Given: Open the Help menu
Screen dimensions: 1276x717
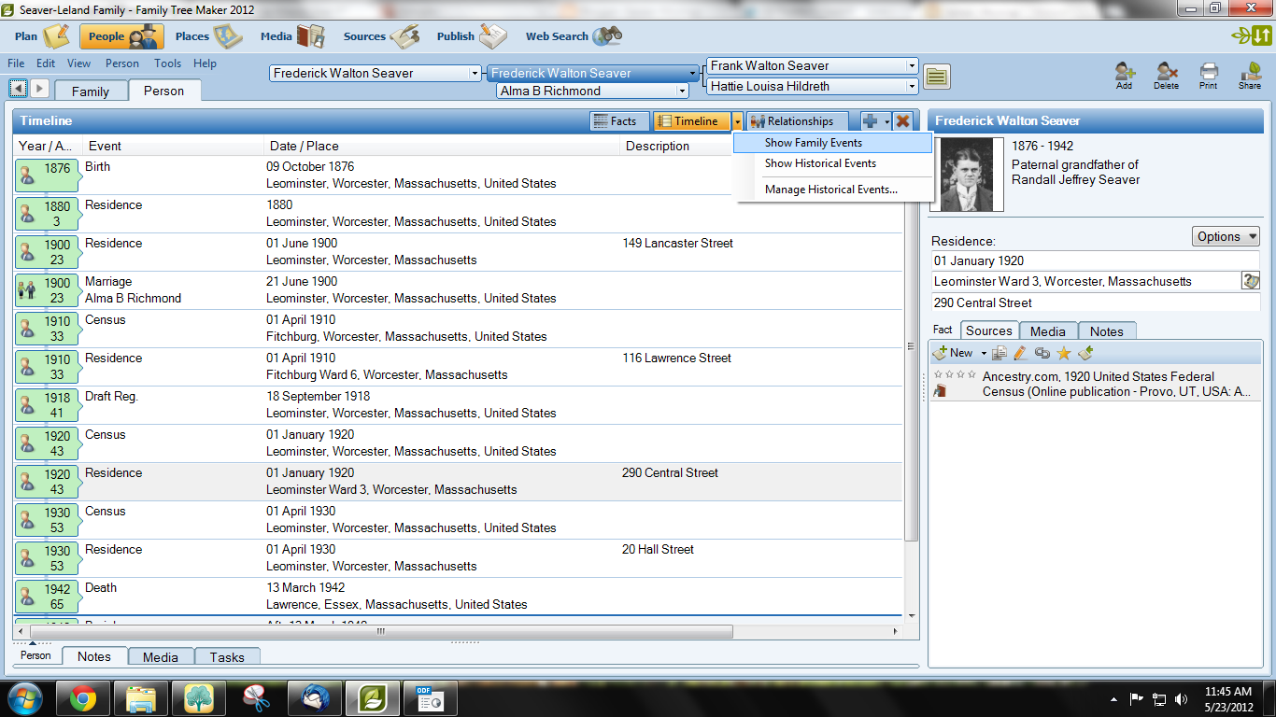Looking at the screenshot, I should (205, 63).
